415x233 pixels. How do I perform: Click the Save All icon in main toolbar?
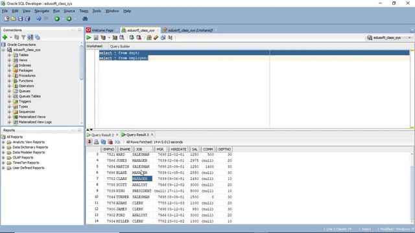click(27, 19)
